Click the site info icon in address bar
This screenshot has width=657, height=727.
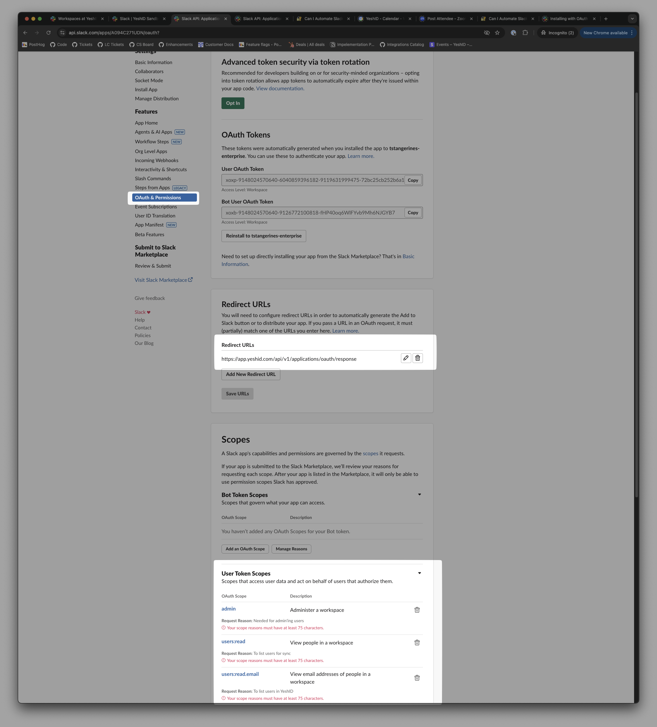tap(62, 33)
